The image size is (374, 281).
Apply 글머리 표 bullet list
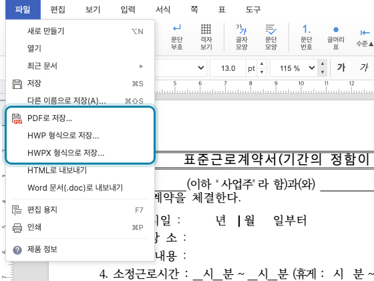tap(336, 37)
